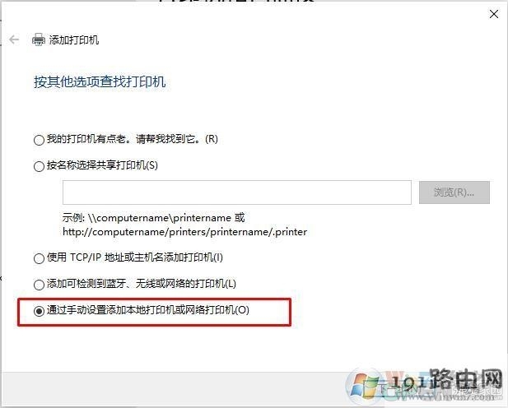Click the back arrow icon

point(14,39)
